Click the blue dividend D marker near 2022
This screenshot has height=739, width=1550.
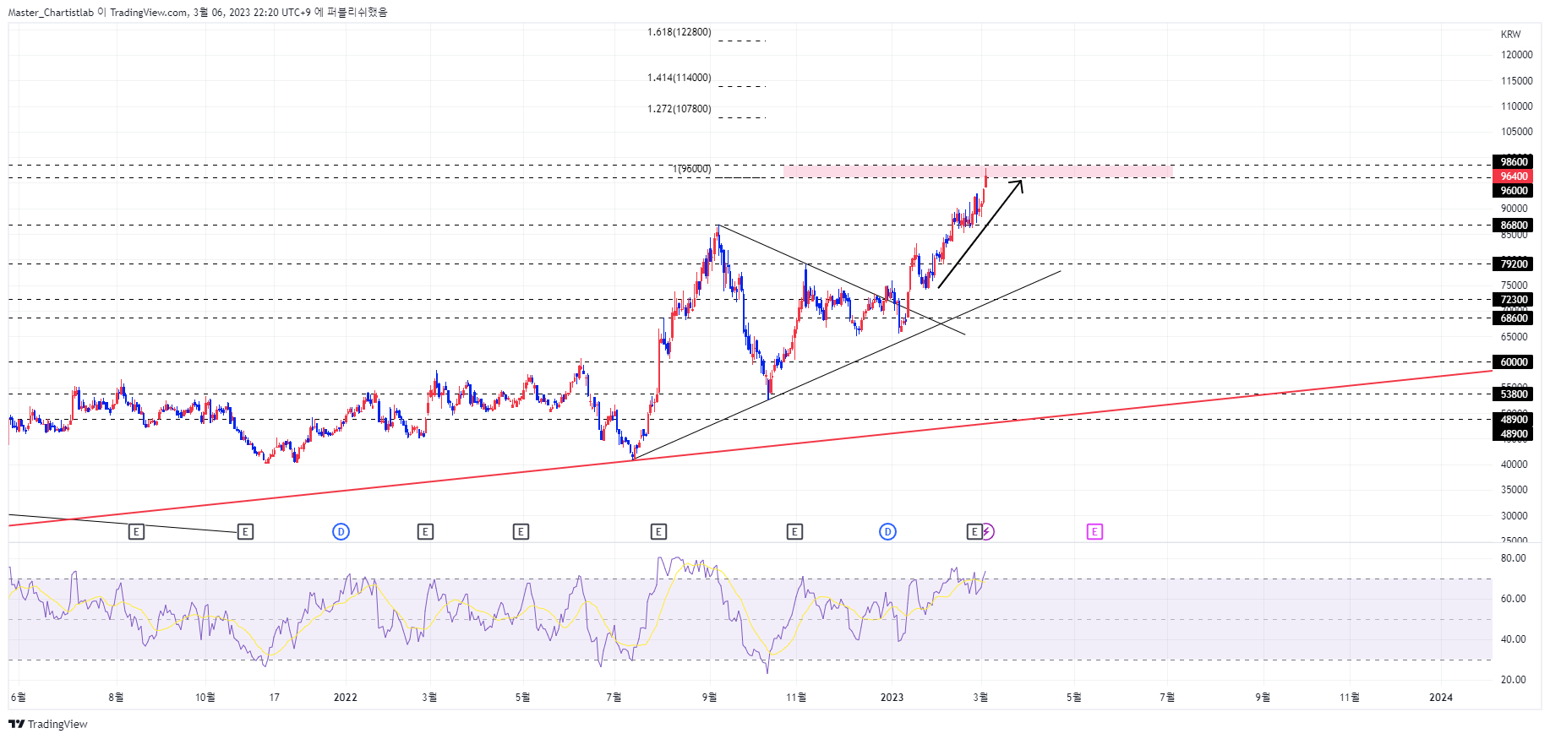pyautogui.click(x=341, y=531)
